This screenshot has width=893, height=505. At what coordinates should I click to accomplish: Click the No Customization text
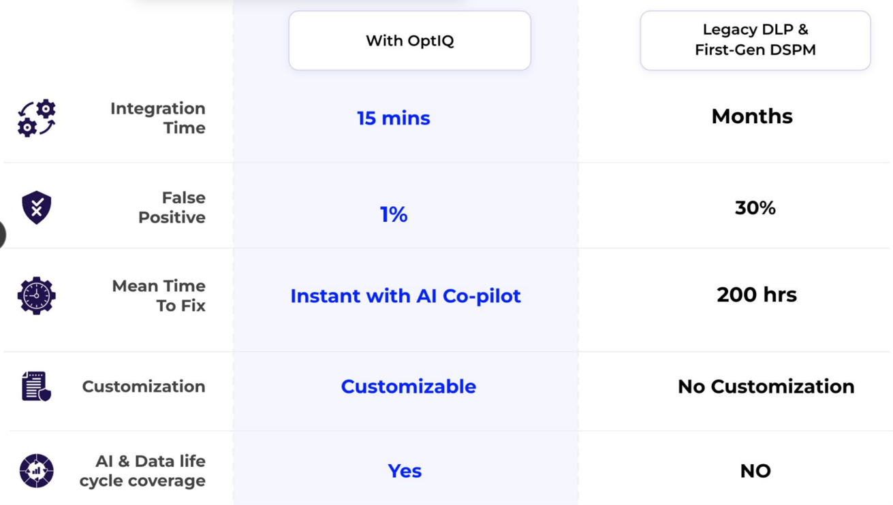pos(766,387)
